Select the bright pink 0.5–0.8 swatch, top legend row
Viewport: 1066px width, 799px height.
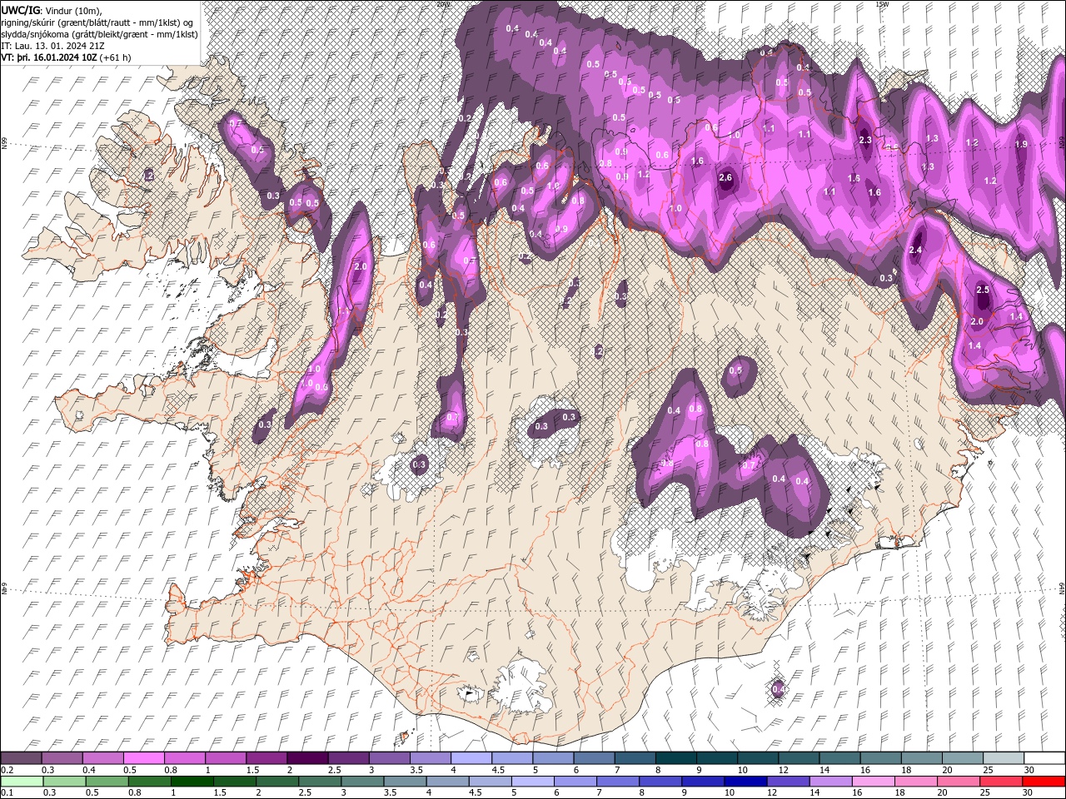pos(143,758)
